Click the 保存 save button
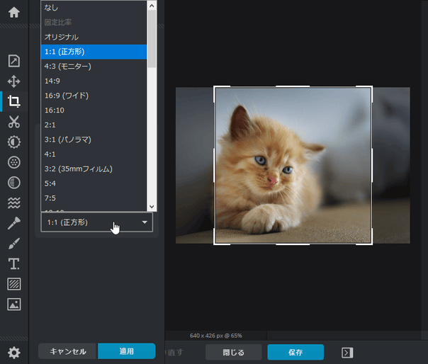 point(295,352)
